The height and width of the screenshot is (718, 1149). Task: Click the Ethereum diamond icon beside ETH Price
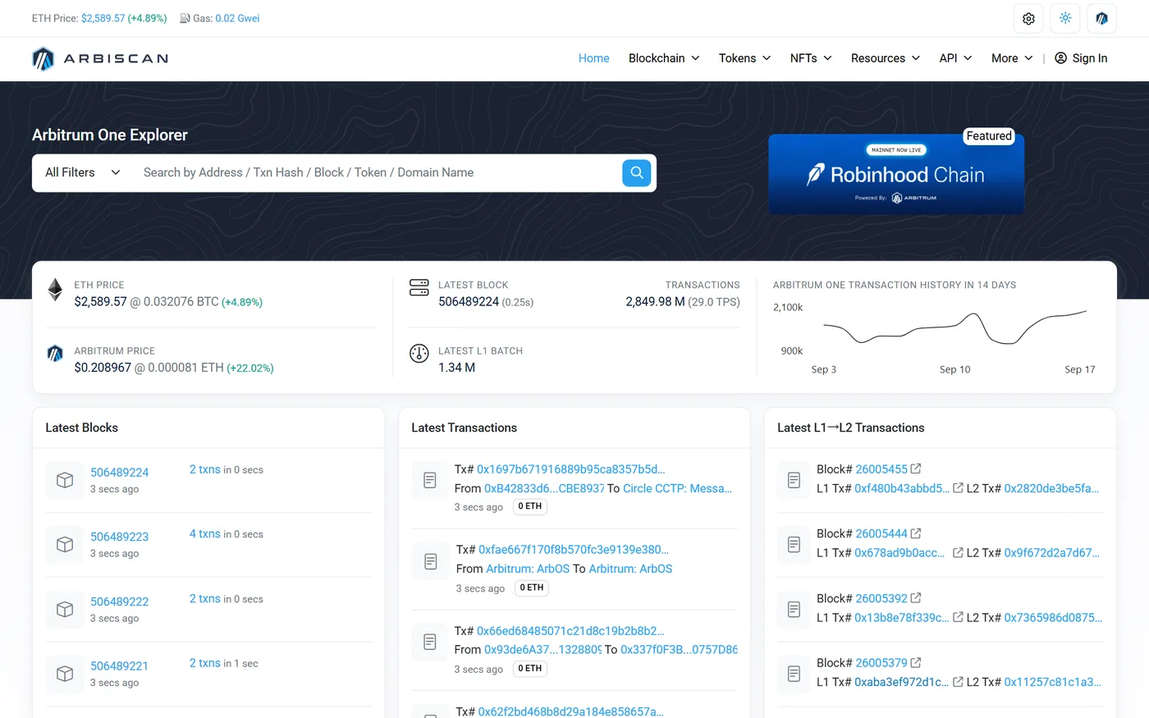click(x=55, y=290)
